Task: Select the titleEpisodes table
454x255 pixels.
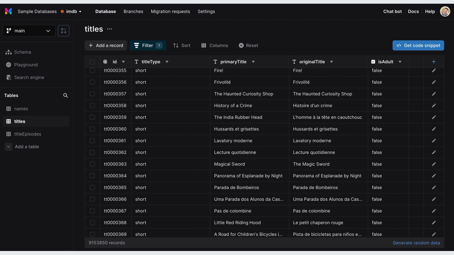Action: click(x=27, y=134)
